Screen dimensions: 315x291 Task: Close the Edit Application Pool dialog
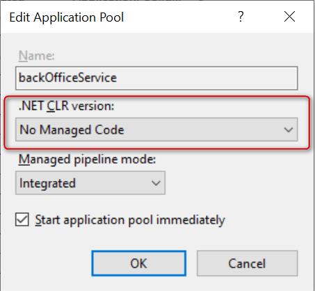(289, 17)
